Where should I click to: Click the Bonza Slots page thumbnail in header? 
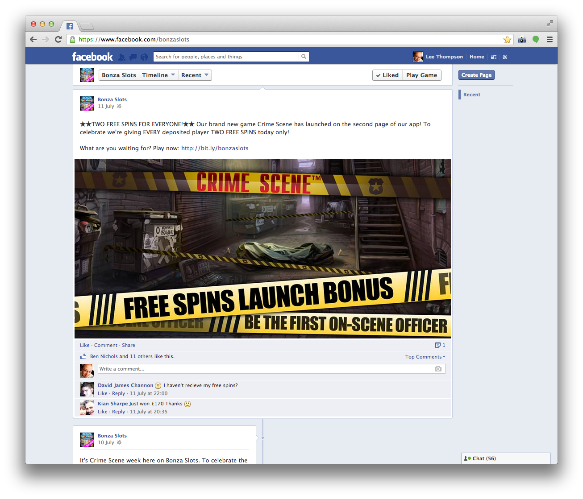pyautogui.click(x=87, y=75)
